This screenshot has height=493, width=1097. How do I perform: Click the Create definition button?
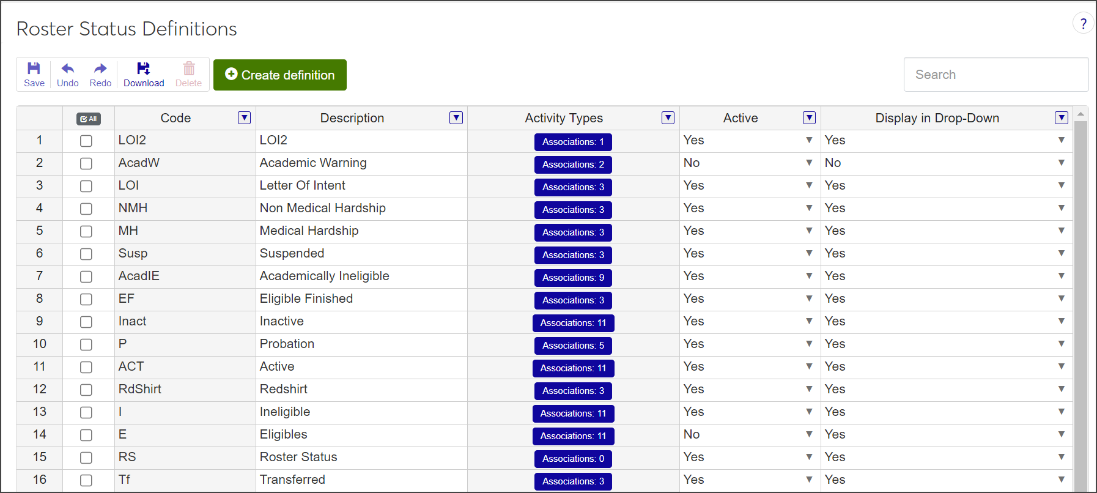coord(280,75)
